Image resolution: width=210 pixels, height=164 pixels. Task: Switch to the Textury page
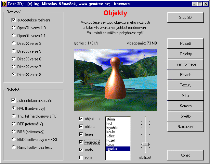click(185, 85)
